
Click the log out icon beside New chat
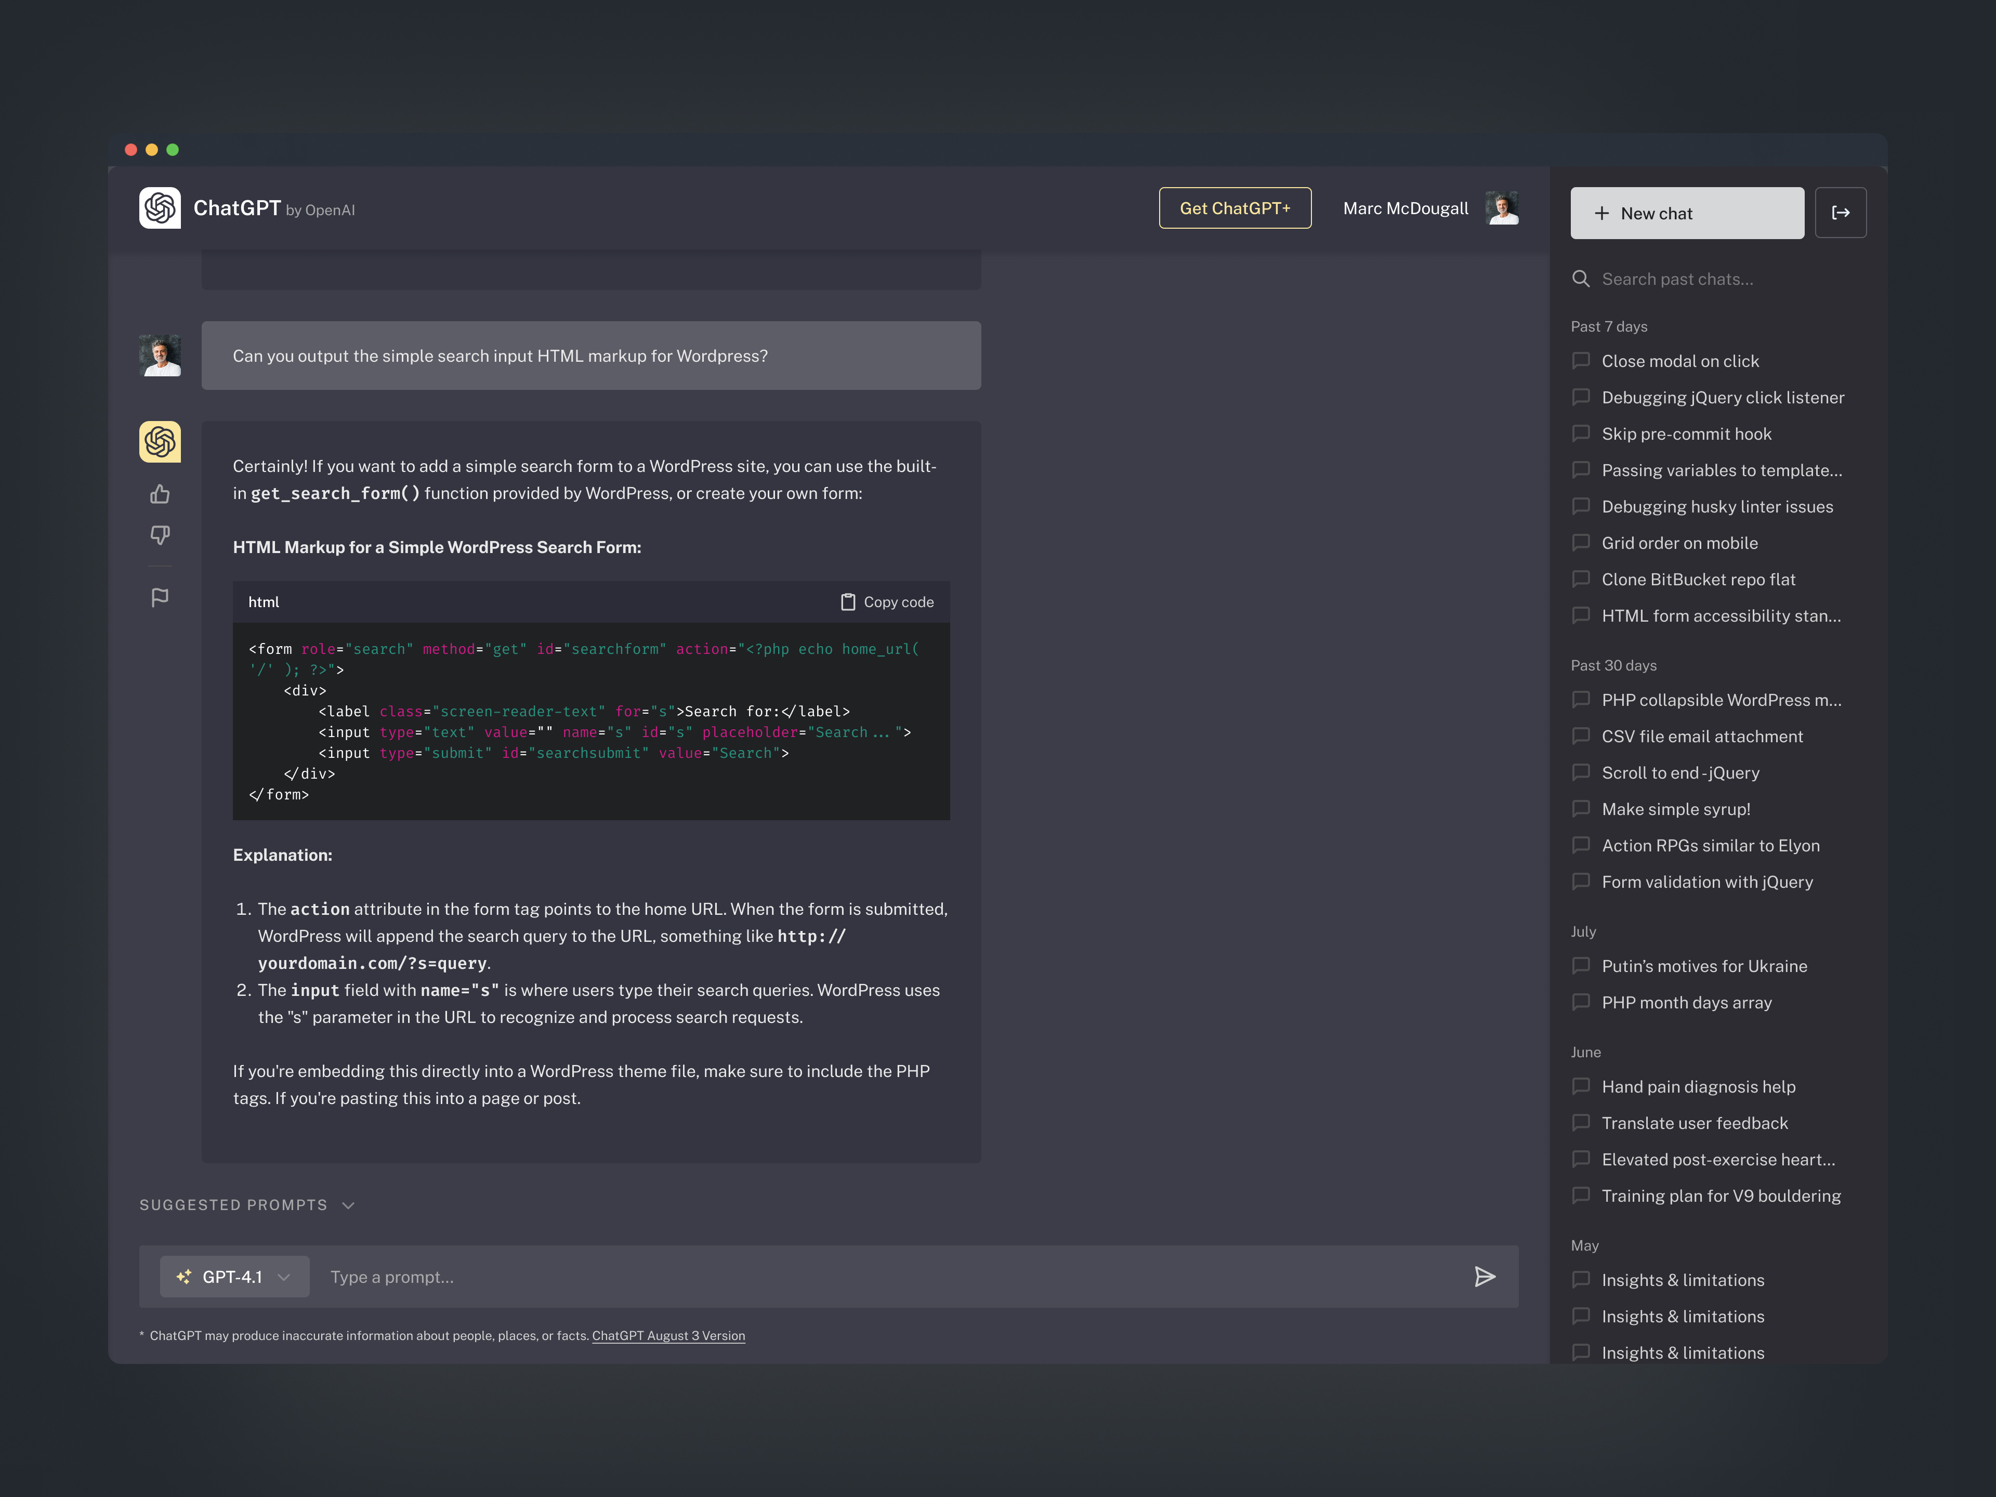[1841, 212]
